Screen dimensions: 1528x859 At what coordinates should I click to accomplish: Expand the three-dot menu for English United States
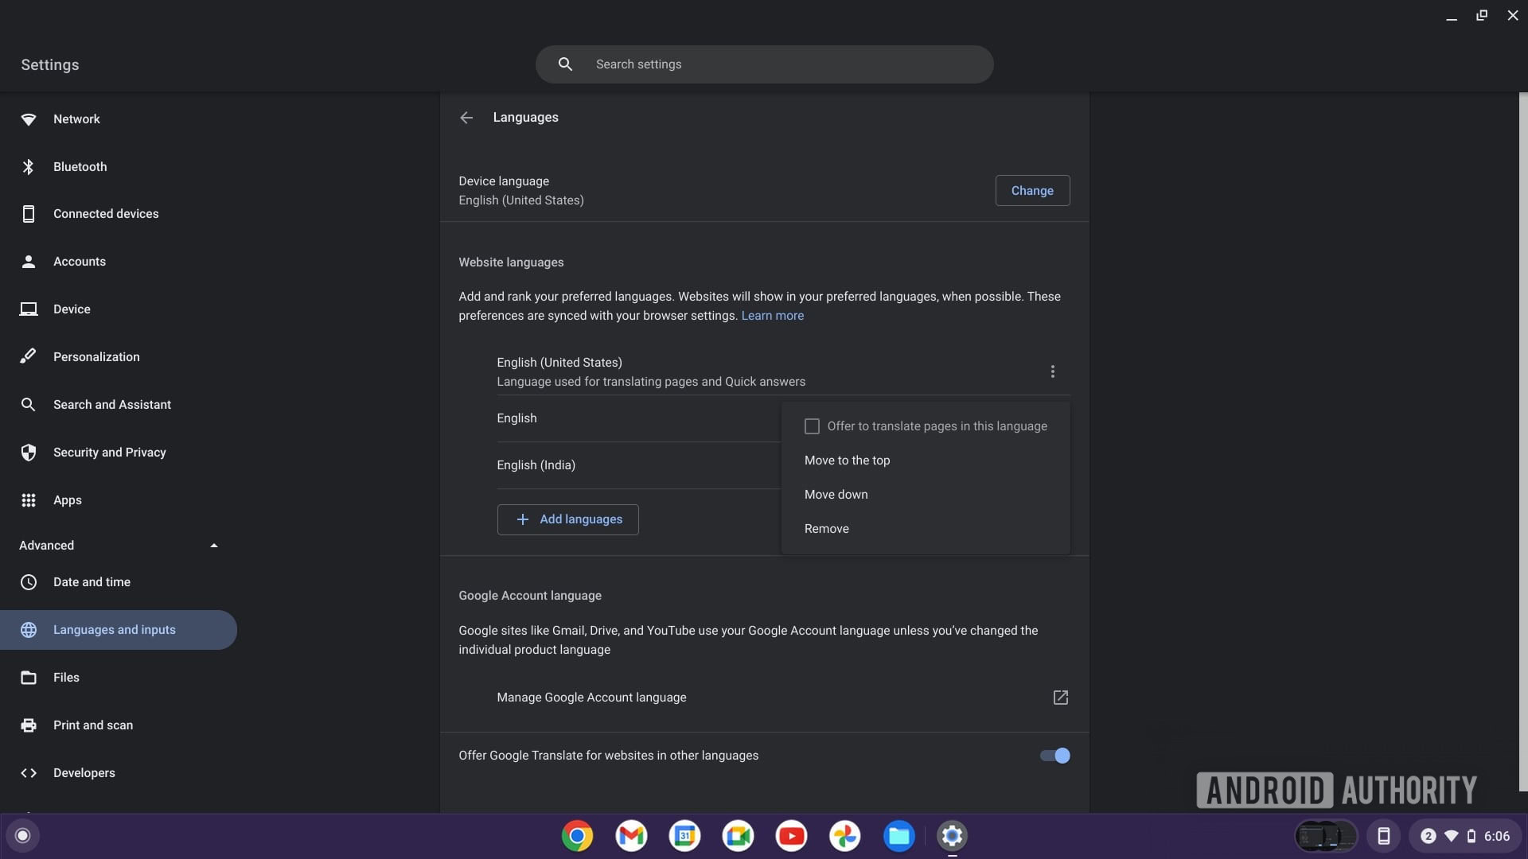click(x=1054, y=371)
